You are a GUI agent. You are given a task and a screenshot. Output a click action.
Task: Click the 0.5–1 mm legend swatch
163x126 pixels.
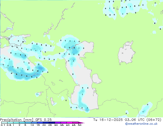(x=10, y=123)
